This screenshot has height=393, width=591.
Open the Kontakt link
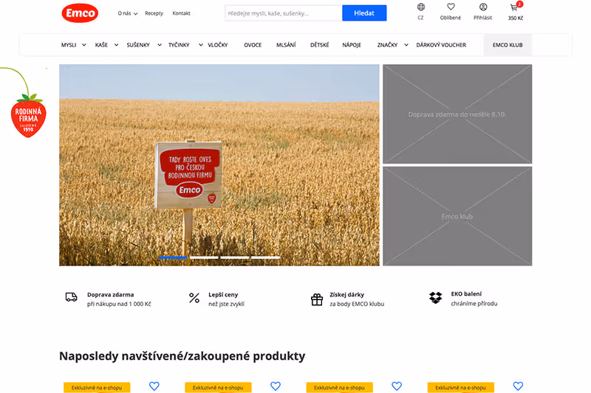181,13
